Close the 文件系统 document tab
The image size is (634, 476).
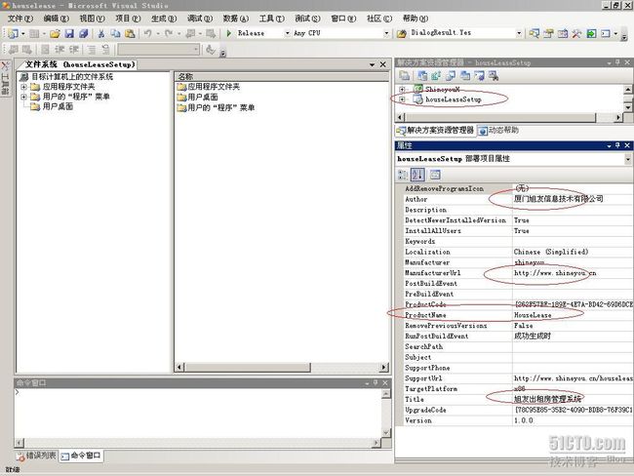coord(383,64)
